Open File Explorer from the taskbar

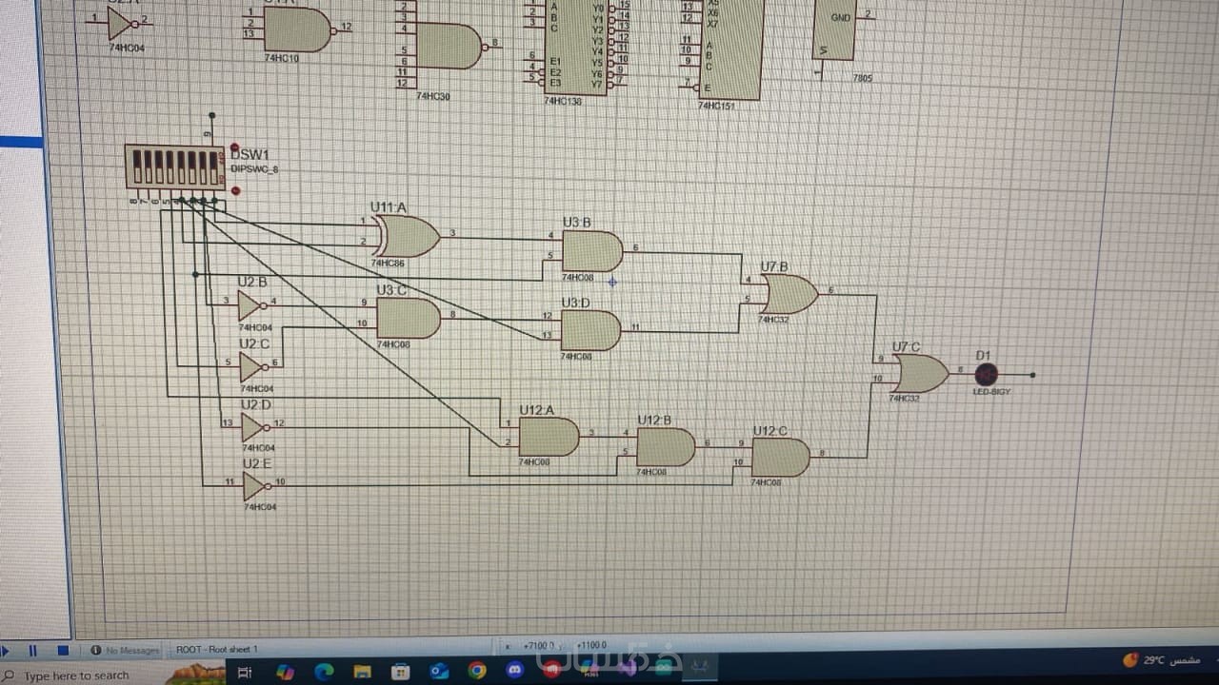(363, 672)
